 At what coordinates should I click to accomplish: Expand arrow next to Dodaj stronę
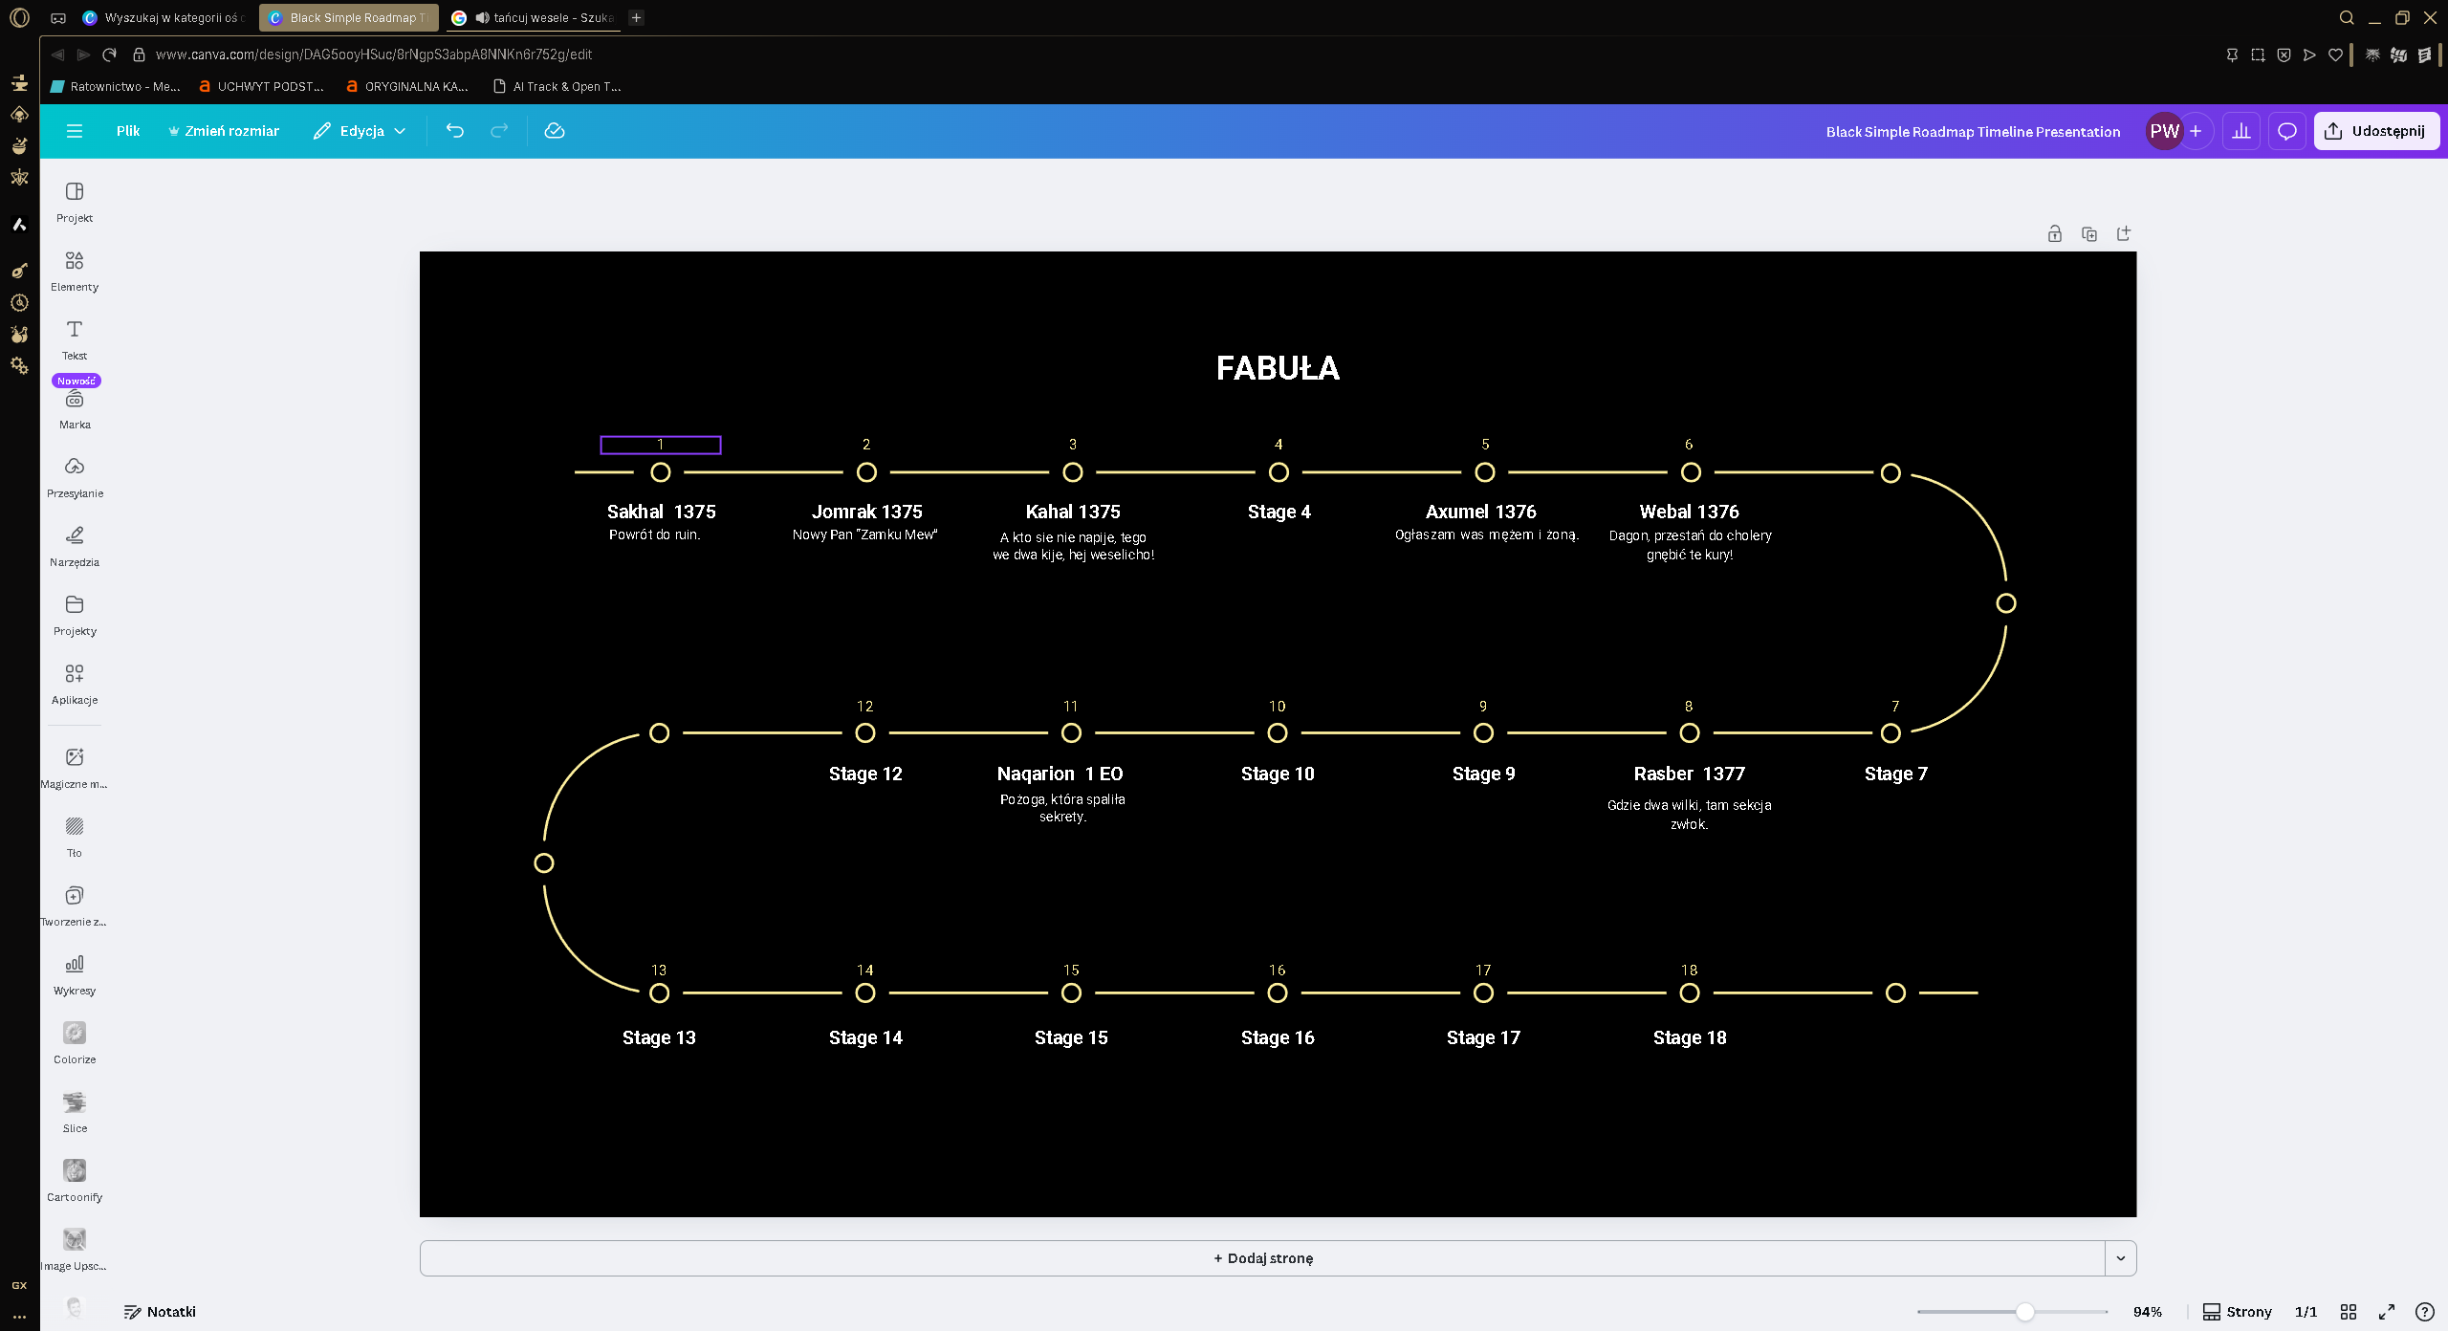coord(2120,1258)
